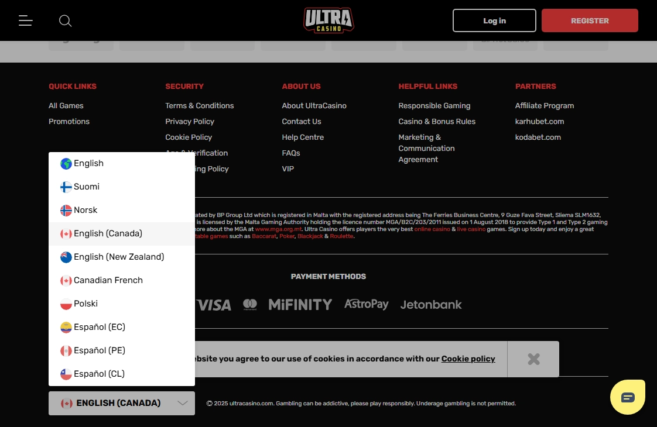The width and height of the screenshot is (657, 427).
Task: Open Marketing & Communication Agreement link
Action: [x=426, y=148]
